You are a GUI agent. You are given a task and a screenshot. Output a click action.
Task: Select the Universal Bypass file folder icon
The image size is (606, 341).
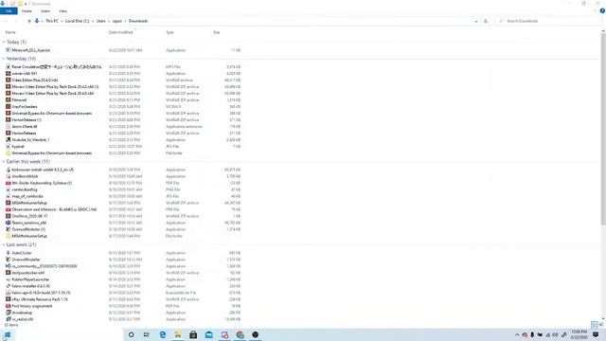(x=9, y=153)
